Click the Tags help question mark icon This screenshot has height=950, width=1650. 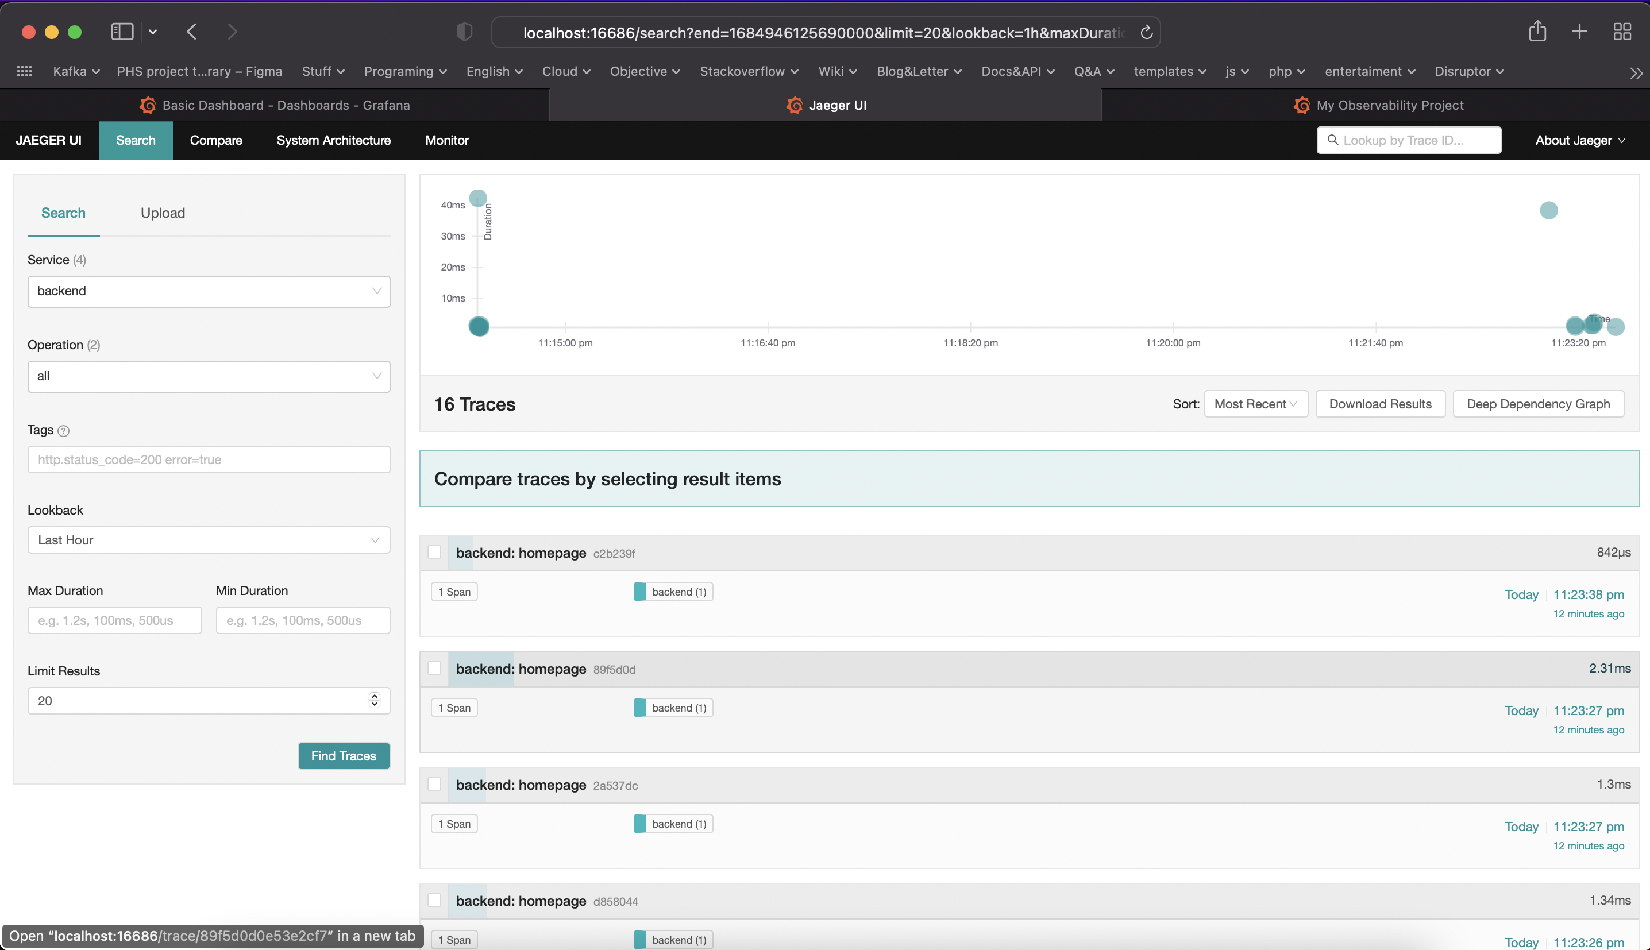click(x=63, y=431)
